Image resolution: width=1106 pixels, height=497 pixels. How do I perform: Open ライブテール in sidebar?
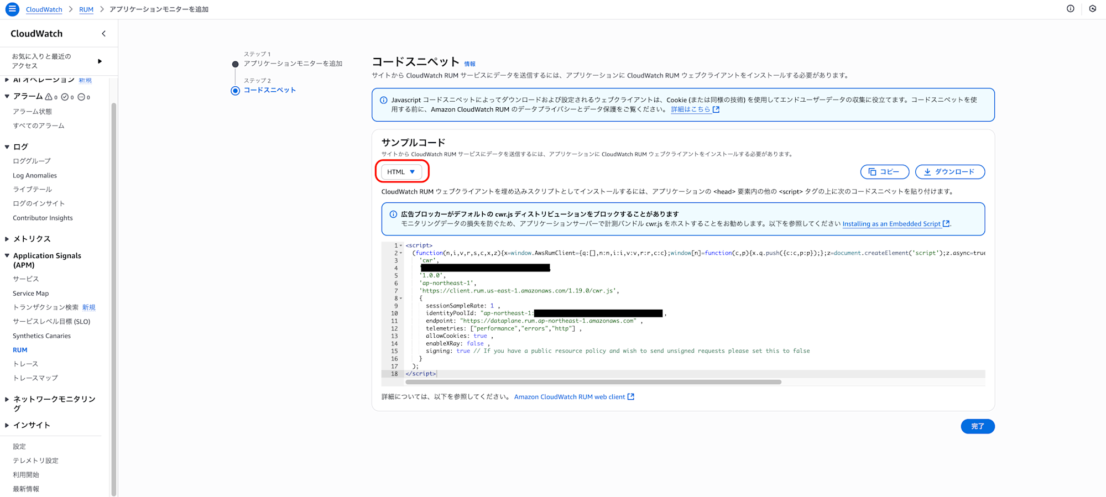(x=33, y=190)
